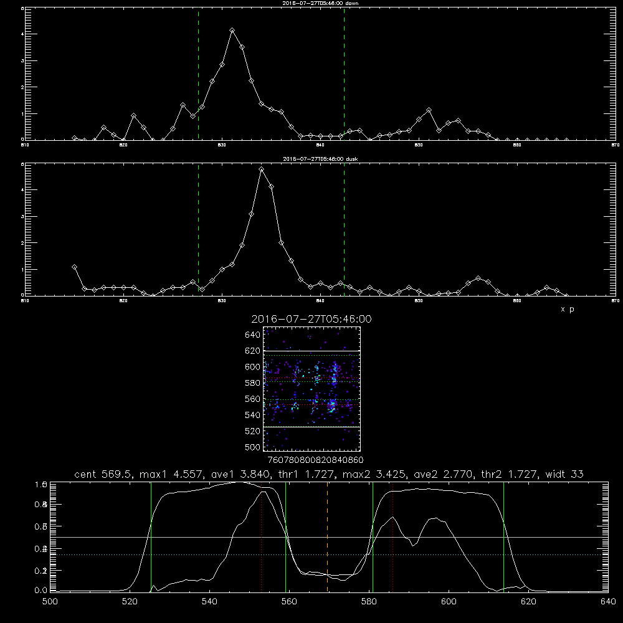Select the highest diamond marker in the dusk plot
The image size is (623, 623).
(261, 169)
